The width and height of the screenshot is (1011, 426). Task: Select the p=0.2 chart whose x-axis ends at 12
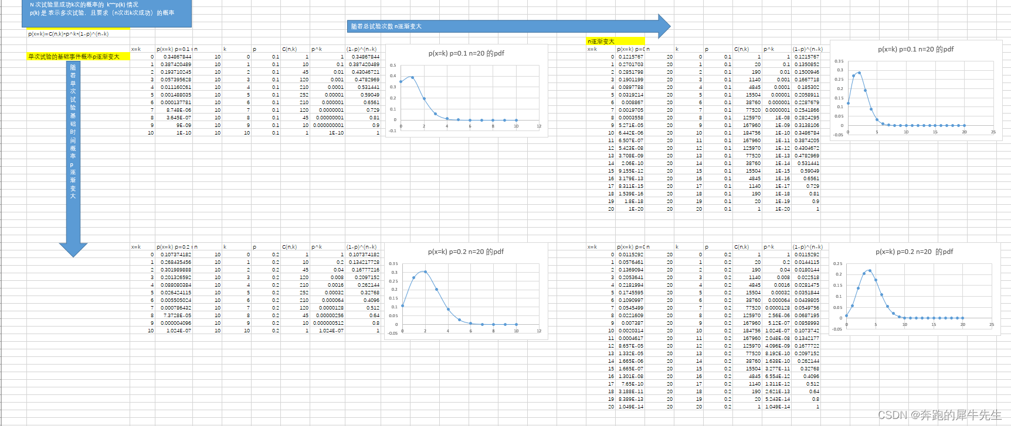tap(466, 290)
